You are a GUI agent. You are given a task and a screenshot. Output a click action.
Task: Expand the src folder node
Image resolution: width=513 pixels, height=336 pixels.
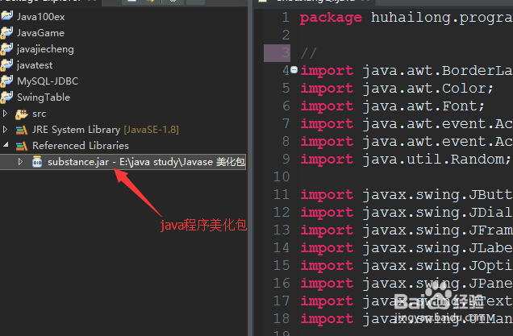point(5,114)
